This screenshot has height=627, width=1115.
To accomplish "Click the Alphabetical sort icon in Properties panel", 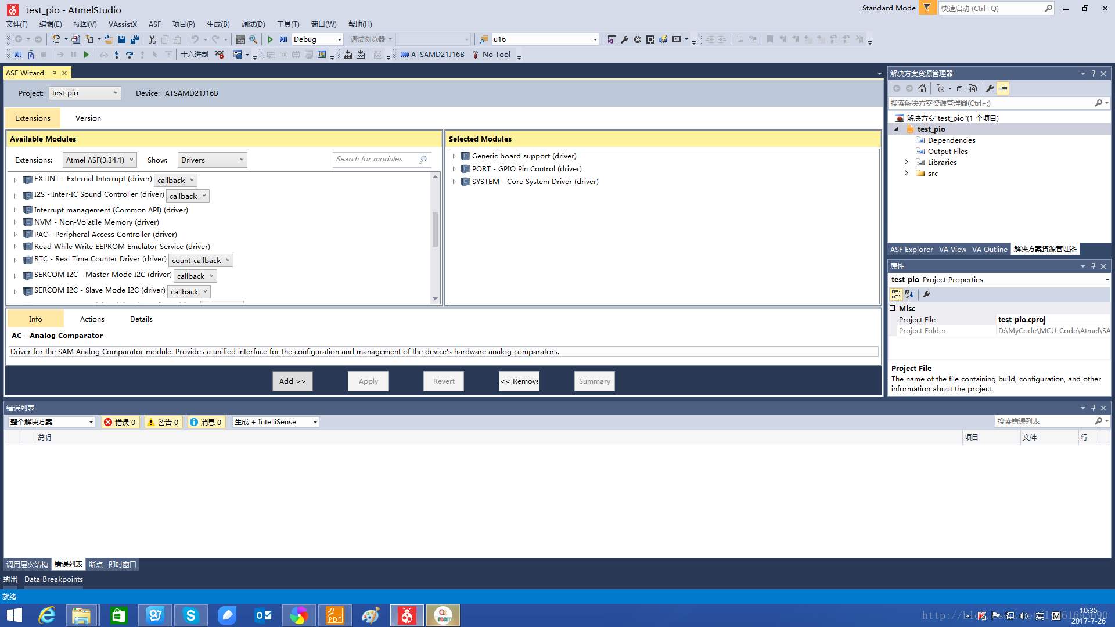I will point(909,294).
